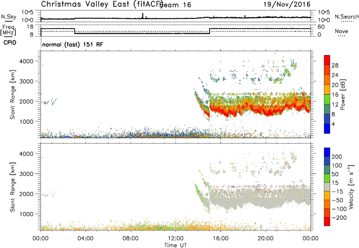The width and height of the screenshot is (359, 248).
Task: Click the blue swatch at the Power colorbar bottom
Action: click(327, 128)
